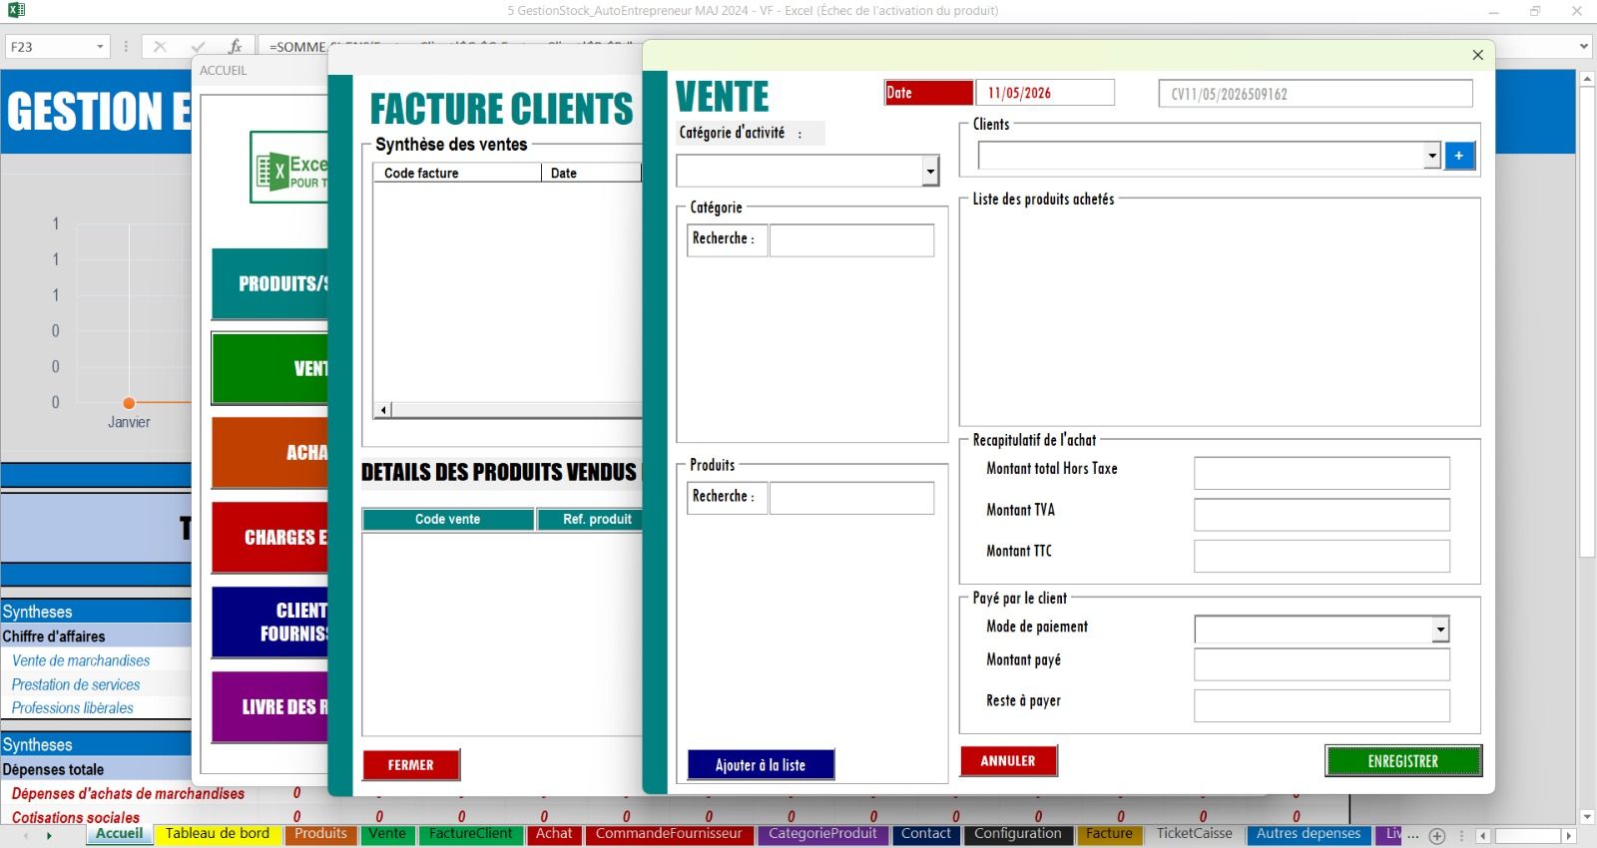
Task: Open the Catégorie d'activité dropdown
Action: (x=930, y=172)
